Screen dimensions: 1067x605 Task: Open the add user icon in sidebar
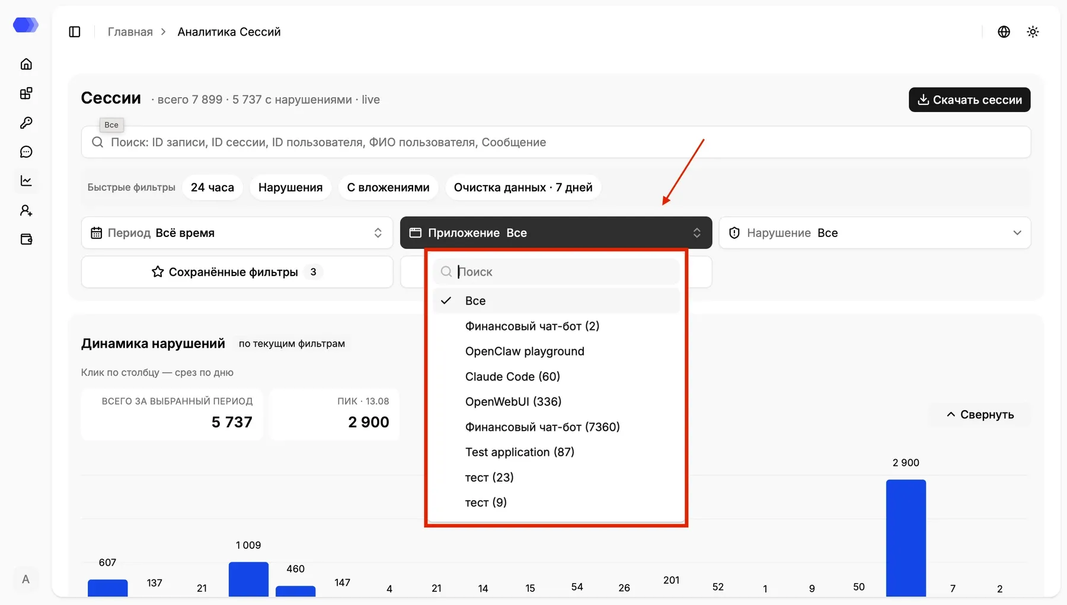click(x=26, y=210)
